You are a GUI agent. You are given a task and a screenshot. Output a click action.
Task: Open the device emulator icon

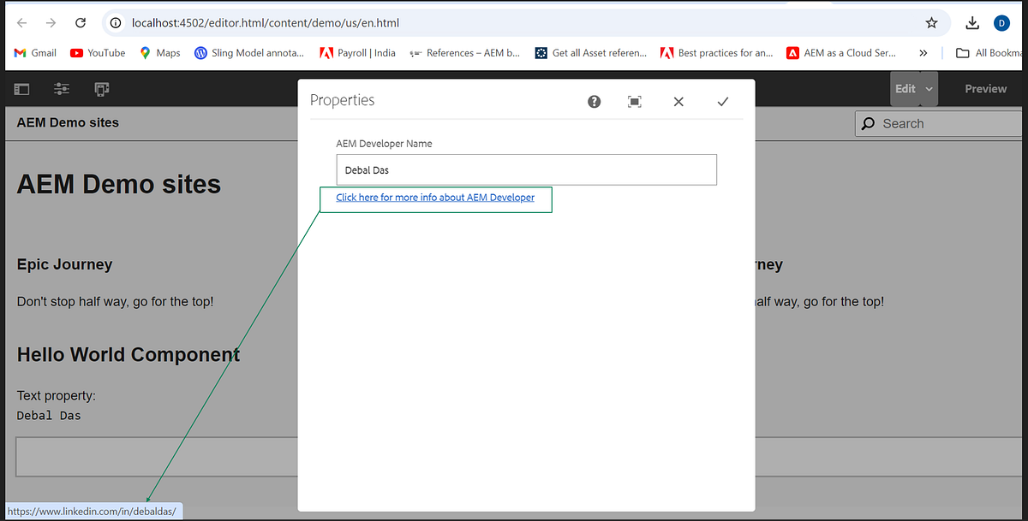(x=102, y=88)
